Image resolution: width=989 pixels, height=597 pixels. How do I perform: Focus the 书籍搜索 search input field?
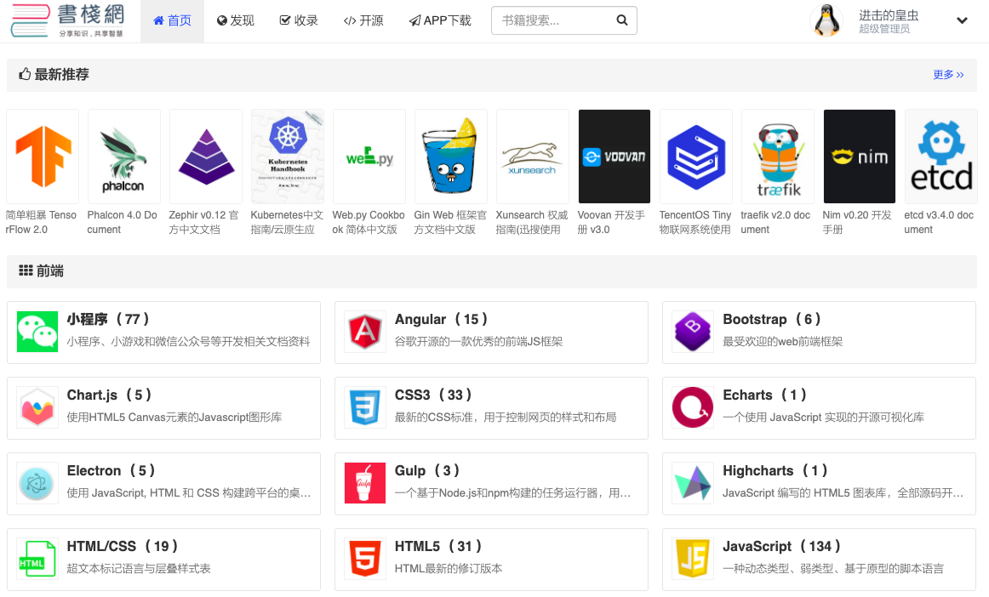click(x=552, y=20)
